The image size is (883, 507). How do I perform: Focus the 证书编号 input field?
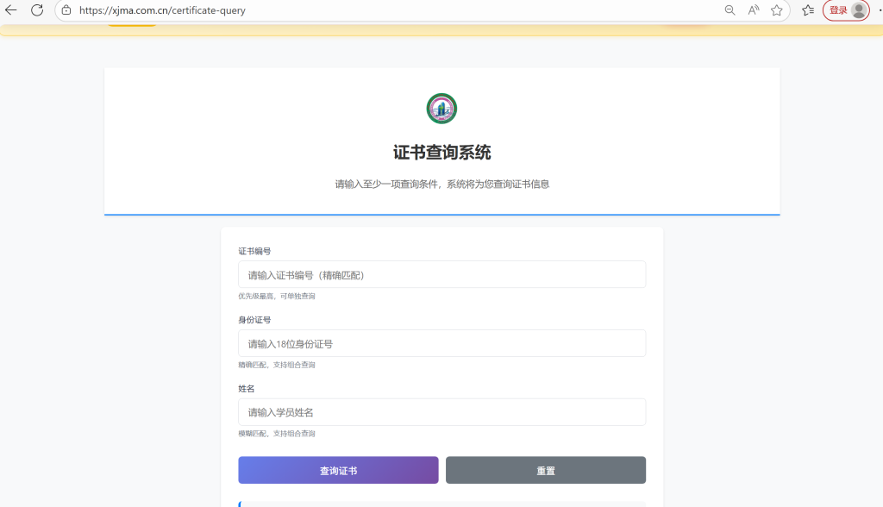coord(441,275)
